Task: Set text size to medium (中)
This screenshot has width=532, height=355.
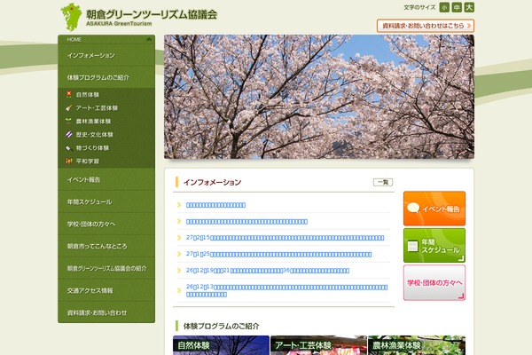Action: click(x=457, y=7)
